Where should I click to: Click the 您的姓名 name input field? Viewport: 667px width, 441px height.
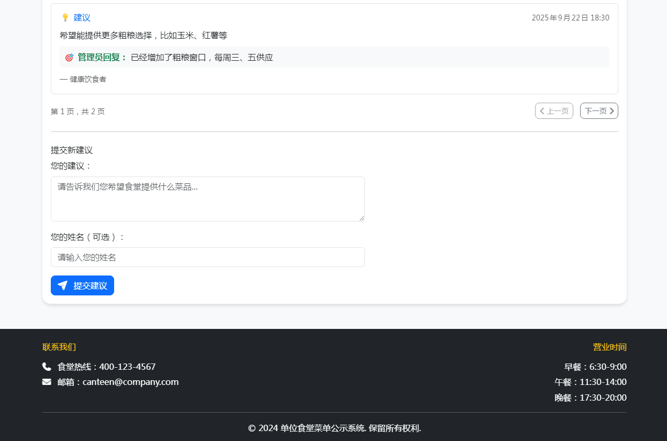click(x=207, y=257)
